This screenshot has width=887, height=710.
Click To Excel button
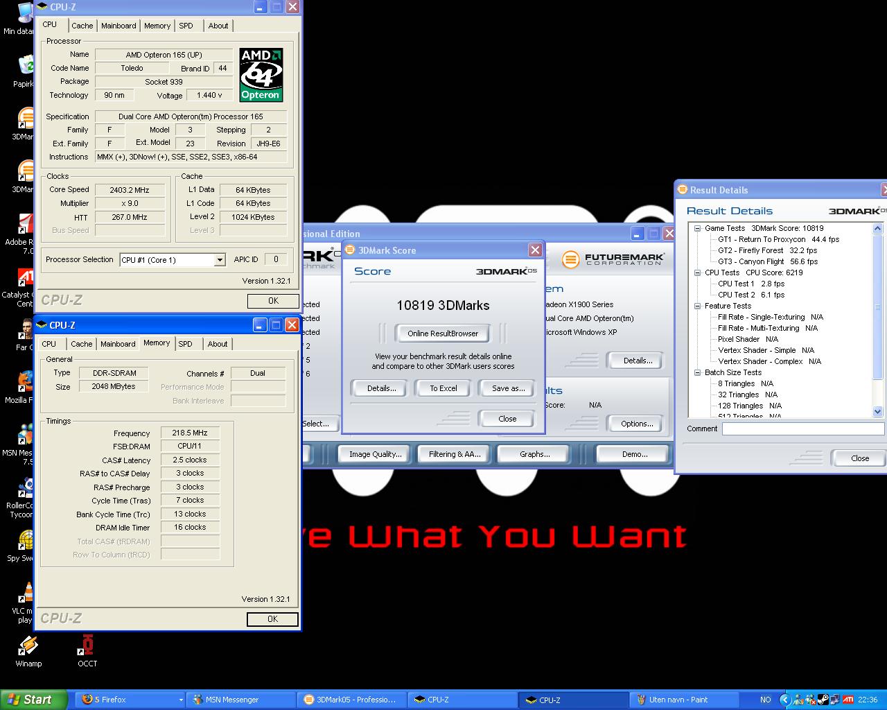(443, 388)
